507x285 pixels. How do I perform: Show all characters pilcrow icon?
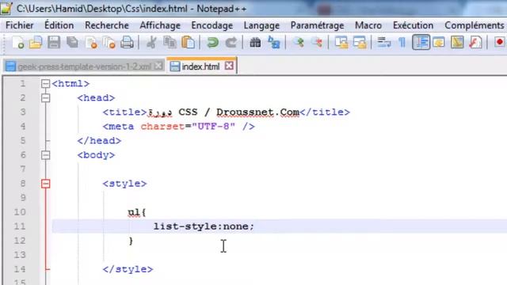(402, 42)
